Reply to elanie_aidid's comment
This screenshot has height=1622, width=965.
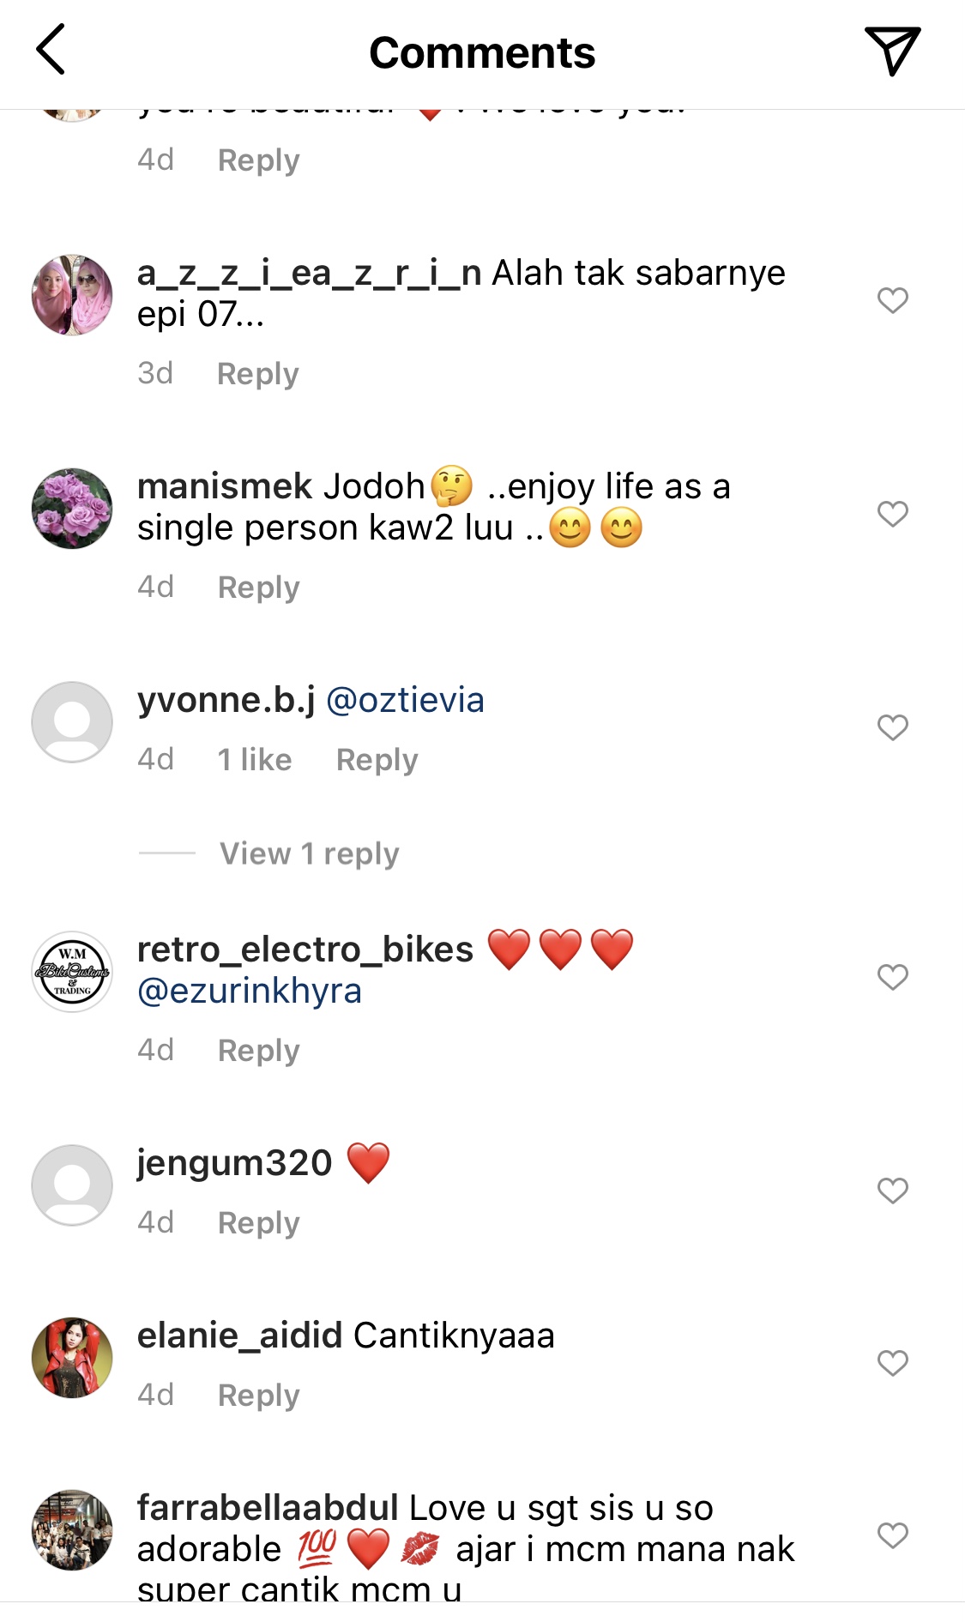[x=258, y=1396]
